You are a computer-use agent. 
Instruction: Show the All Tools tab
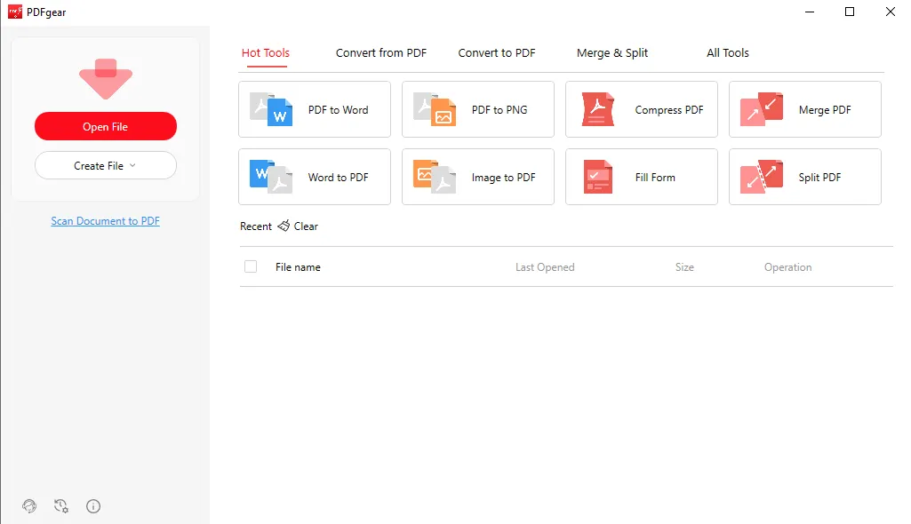pos(728,52)
